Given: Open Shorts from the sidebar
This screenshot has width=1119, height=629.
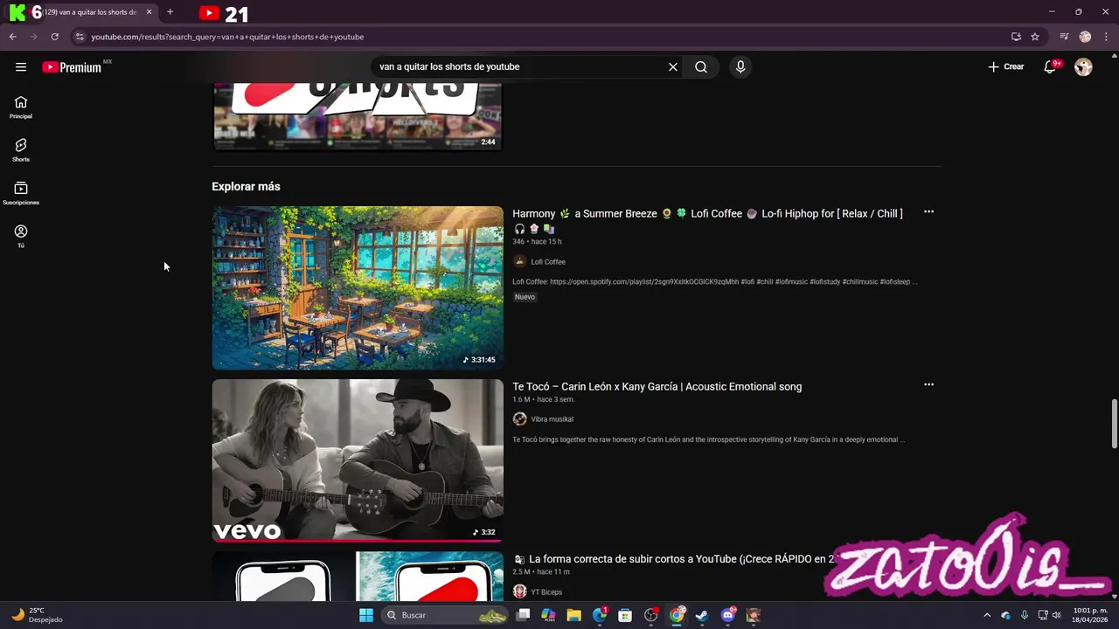Looking at the screenshot, I should tap(21, 150).
